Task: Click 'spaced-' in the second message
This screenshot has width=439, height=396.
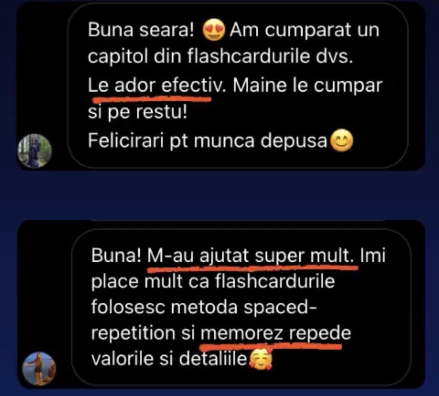Action: tap(280, 307)
